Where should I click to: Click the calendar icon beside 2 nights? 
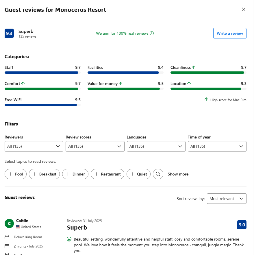[x=7, y=246]
